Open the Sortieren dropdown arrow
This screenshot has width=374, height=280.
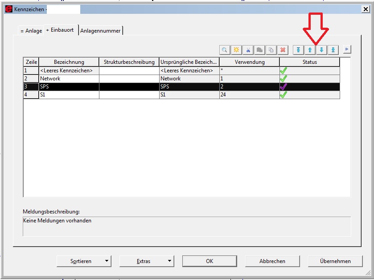coord(107,261)
